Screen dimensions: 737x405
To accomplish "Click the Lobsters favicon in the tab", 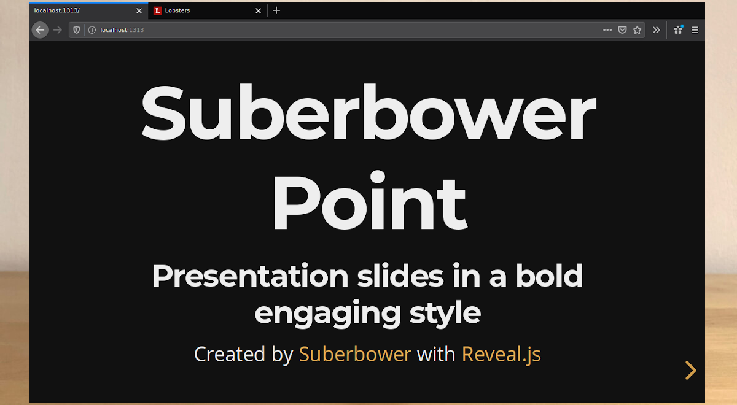I will tap(158, 10).
